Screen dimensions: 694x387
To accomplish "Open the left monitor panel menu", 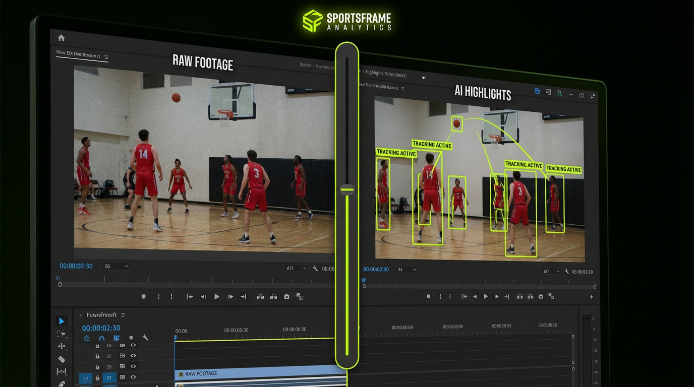I will coord(106,57).
